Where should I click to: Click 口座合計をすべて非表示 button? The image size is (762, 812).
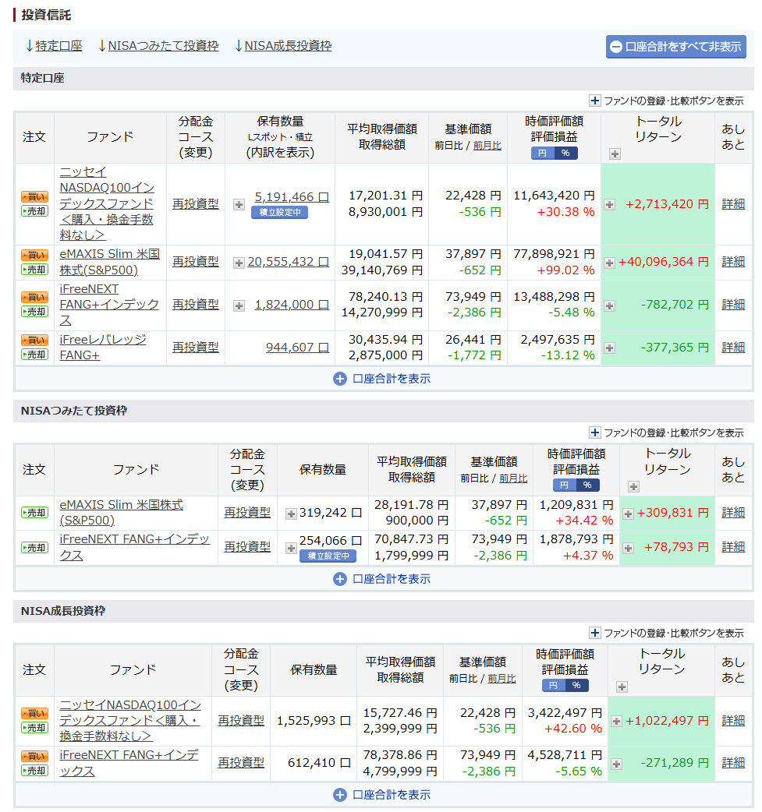pyautogui.click(x=675, y=47)
